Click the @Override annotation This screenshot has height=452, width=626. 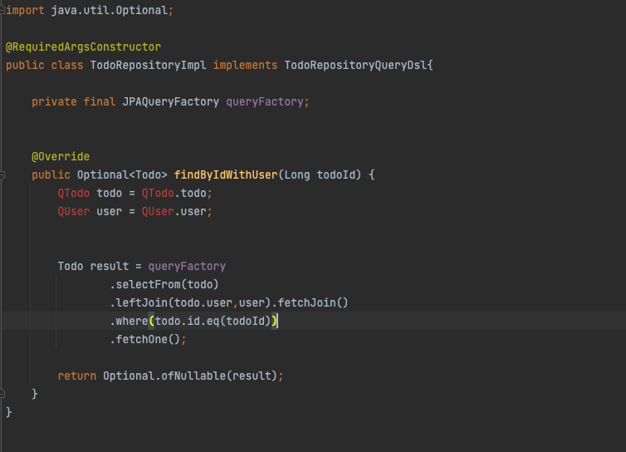[61, 156]
